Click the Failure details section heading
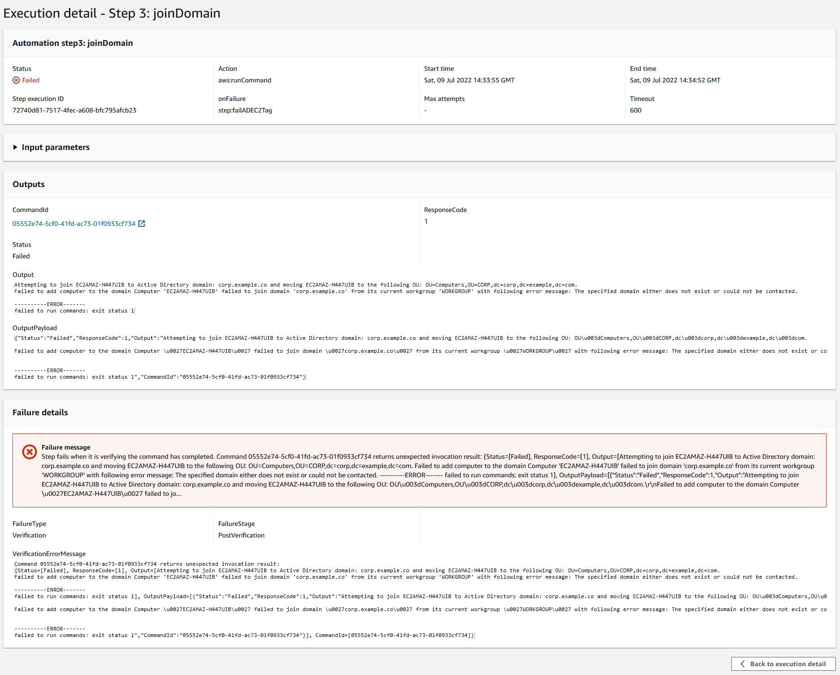The width and height of the screenshot is (840, 675). point(40,412)
